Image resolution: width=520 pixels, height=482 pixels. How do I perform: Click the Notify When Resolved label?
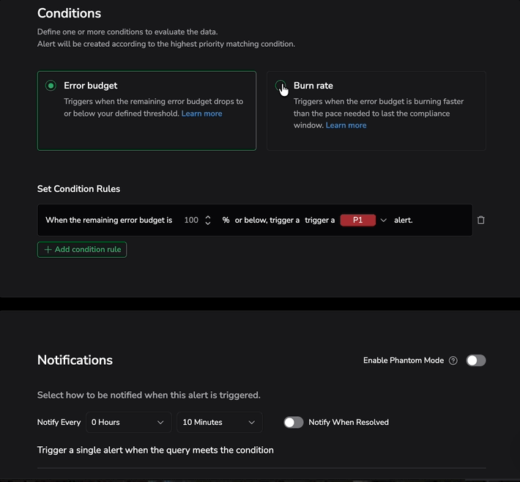click(349, 422)
